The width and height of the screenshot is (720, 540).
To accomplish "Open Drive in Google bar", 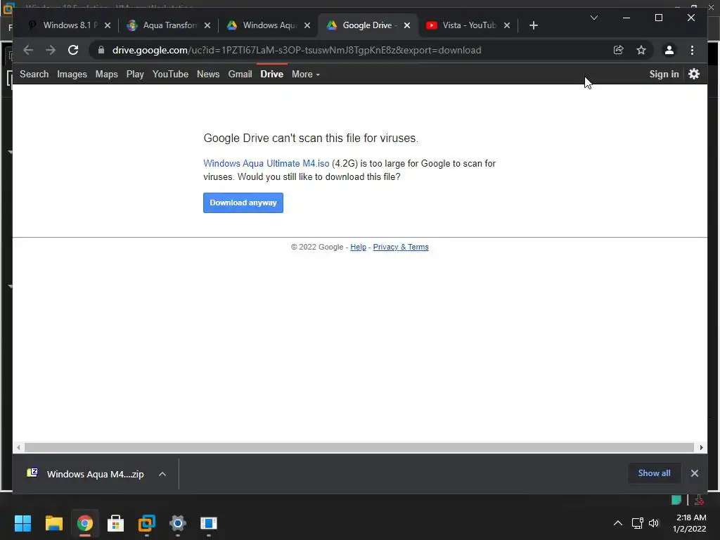I will [272, 74].
